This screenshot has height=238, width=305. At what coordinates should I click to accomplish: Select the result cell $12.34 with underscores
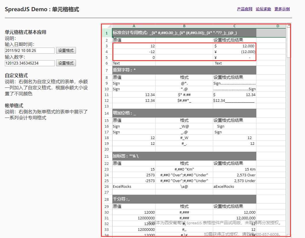tap(235, 101)
